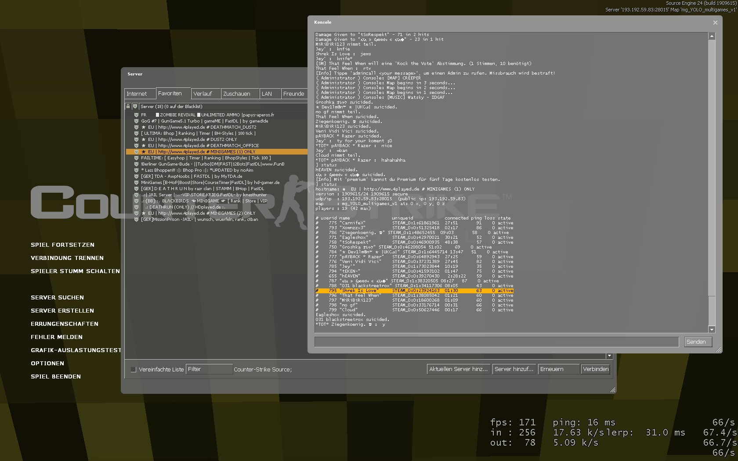Click SPIEL BEENDEN menu entry

(56, 377)
